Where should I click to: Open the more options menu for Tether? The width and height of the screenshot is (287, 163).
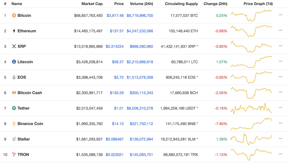point(280,108)
